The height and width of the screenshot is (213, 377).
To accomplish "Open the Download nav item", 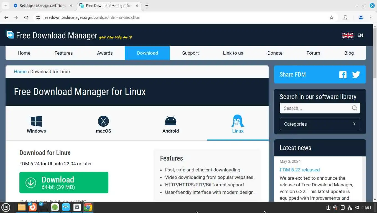I will (x=147, y=53).
